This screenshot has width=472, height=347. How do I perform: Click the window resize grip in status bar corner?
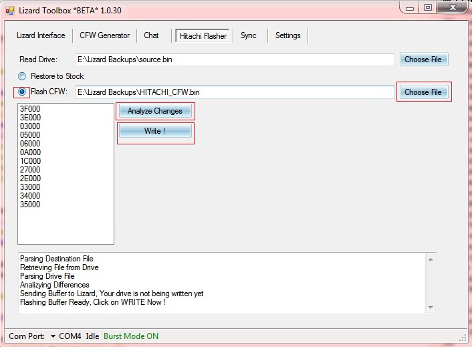463,338
